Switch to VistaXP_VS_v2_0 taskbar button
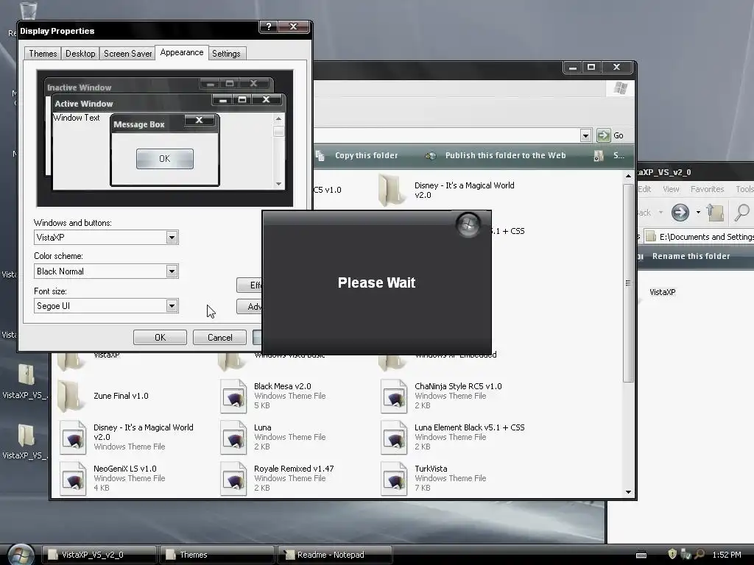This screenshot has width=754, height=565. (99, 555)
